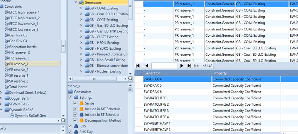Toggle the Include in MT Schedule checkbox

pos(75,109)
